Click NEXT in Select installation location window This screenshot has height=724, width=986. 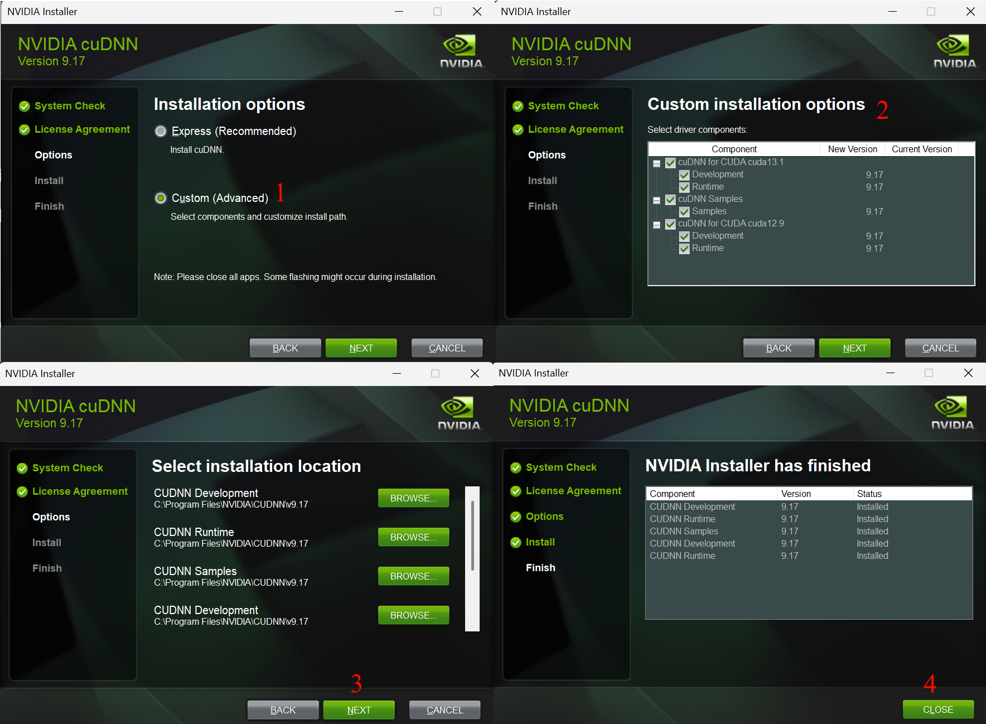(x=359, y=710)
